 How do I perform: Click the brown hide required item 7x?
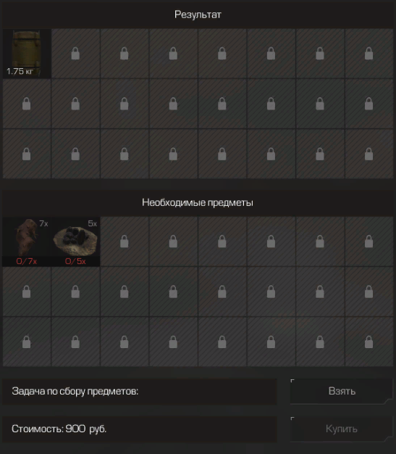point(27,242)
